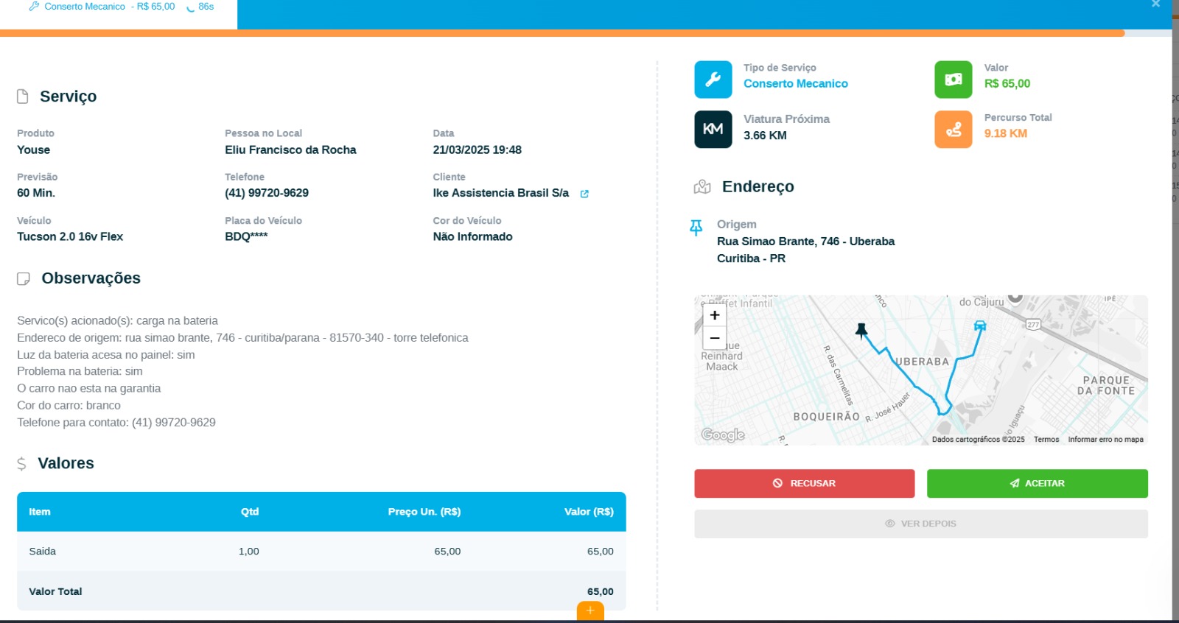This screenshot has height=623, width=1179.
Task: Click the dollar icon beside Valores heading
Action: click(21, 463)
